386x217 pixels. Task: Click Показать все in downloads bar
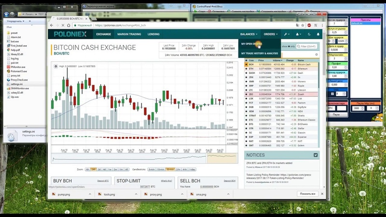pyautogui.click(x=307, y=194)
